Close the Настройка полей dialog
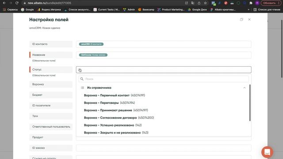This screenshot has width=283, height=159. click(x=249, y=19)
